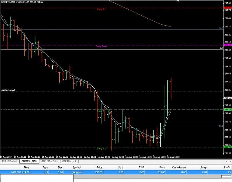232x182 pixels.
Task: Click the chart shift triangle marker at chart top
Action: pos(178,1)
